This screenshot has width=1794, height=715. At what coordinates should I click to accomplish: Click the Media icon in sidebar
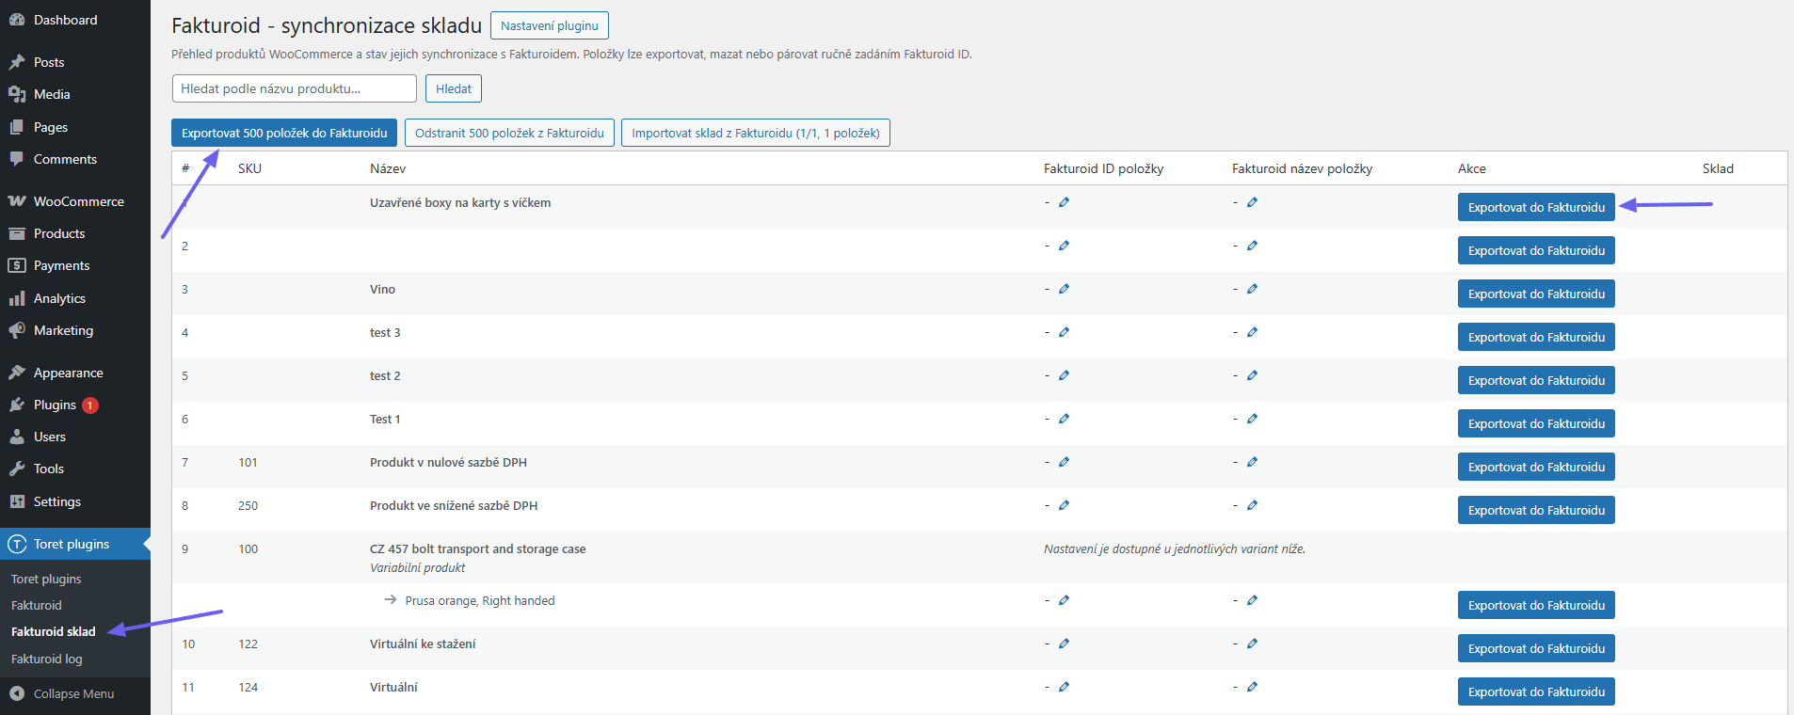pos(17,94)
